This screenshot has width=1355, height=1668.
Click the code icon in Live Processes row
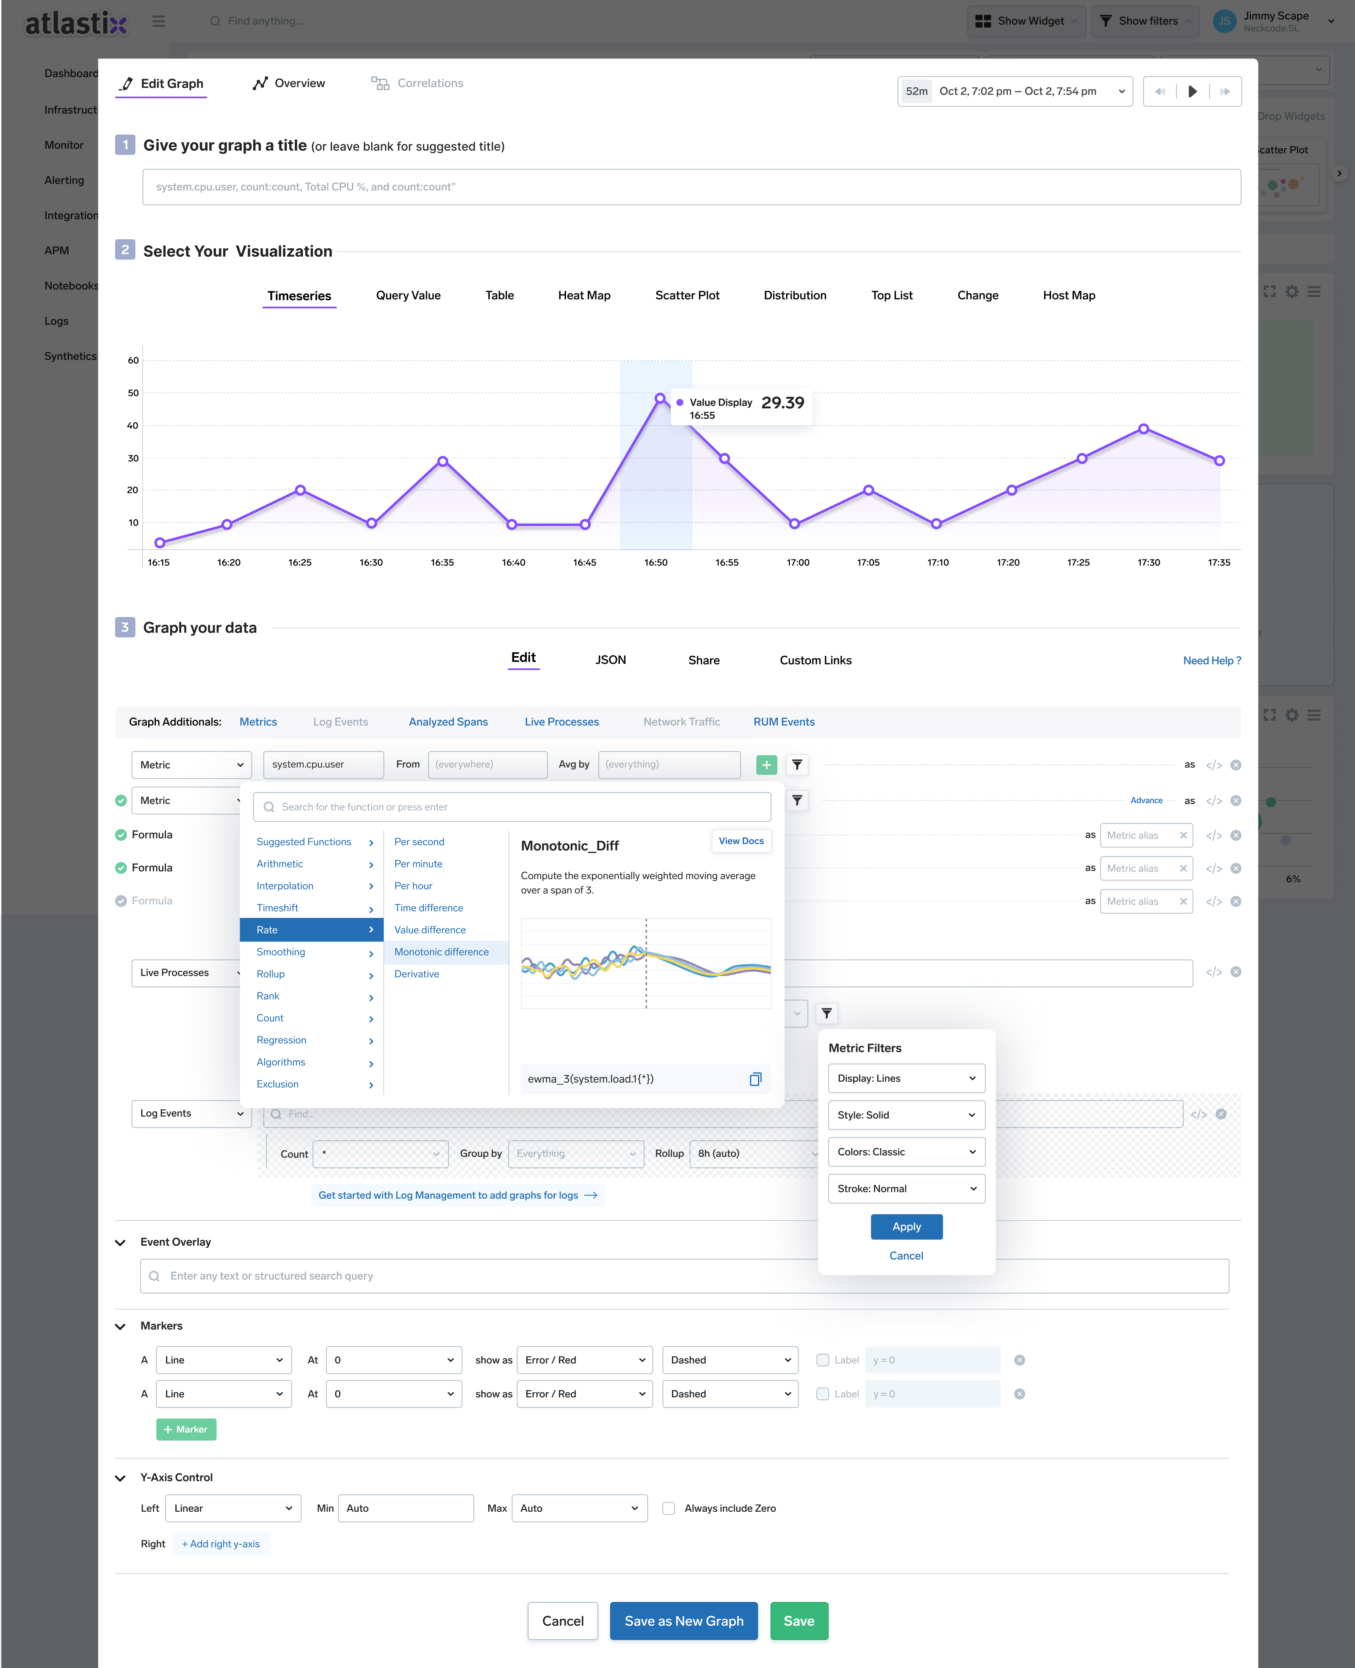(1213, 972)
